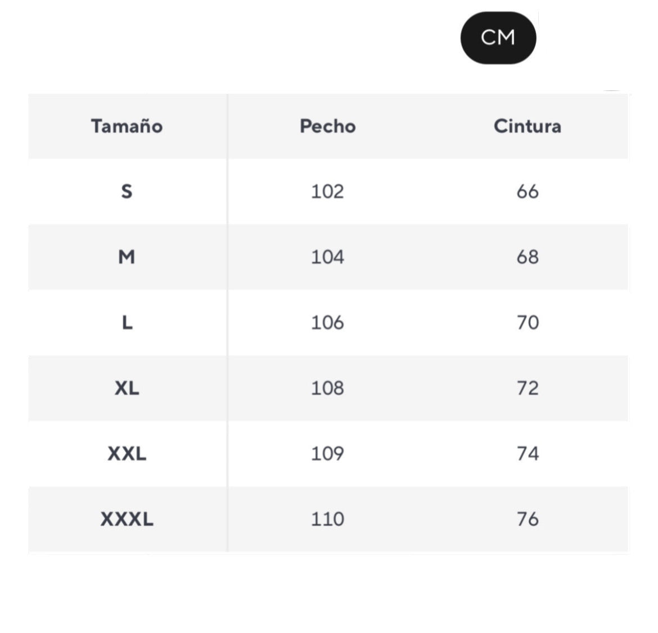Click the Cintura column header

coord(527,126)
